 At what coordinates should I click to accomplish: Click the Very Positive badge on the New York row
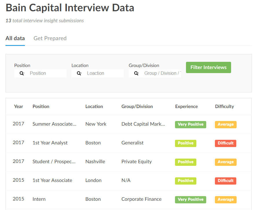[x=190, y=124]
